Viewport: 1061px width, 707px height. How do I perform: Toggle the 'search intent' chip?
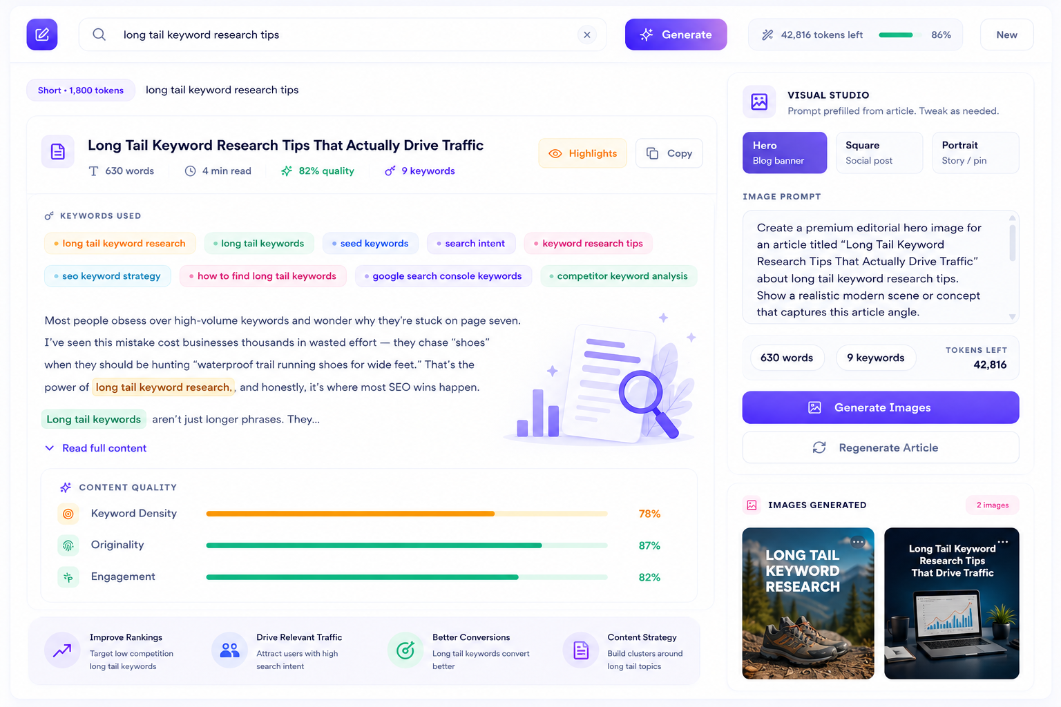pyautogui.click(x=471, y=243)
